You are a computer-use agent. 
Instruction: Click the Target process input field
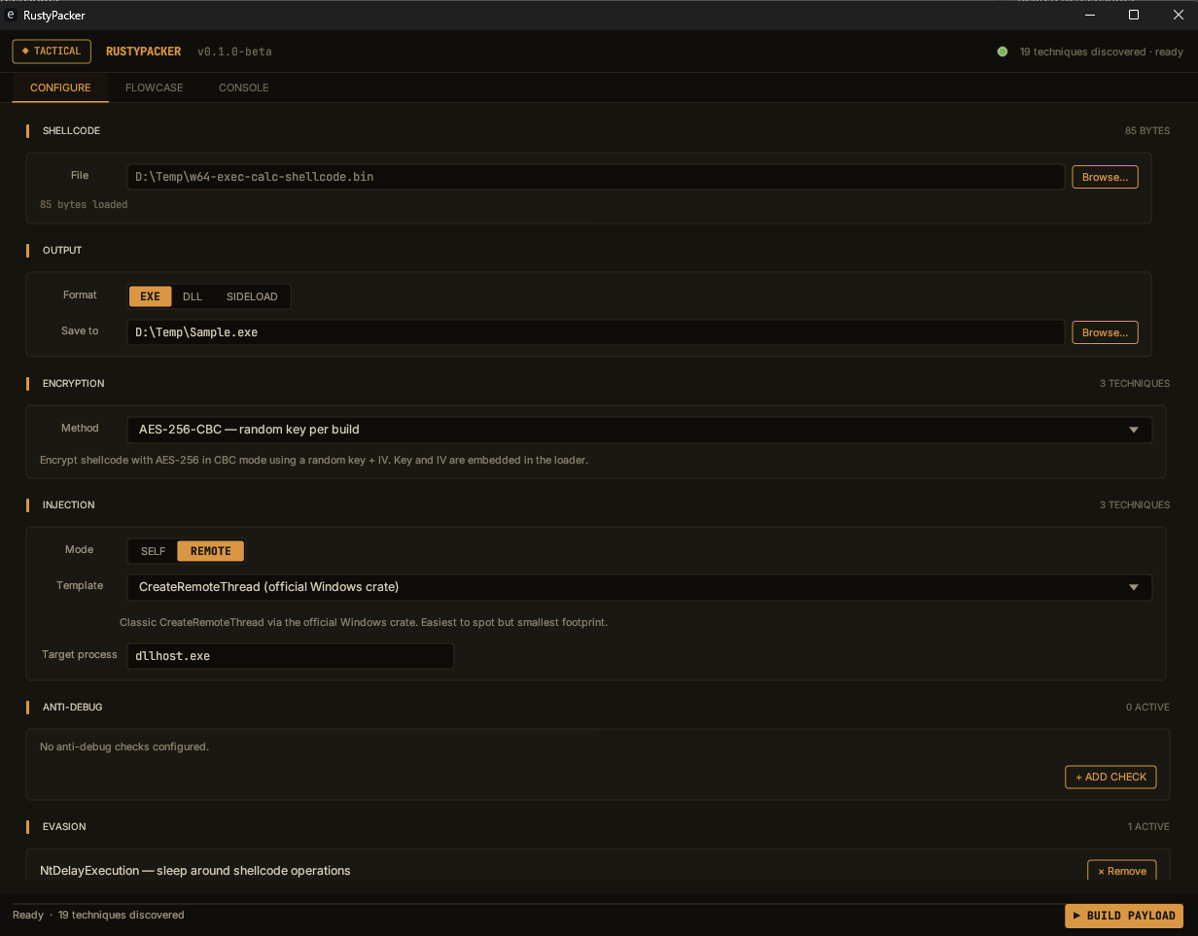tap(290, 656)
